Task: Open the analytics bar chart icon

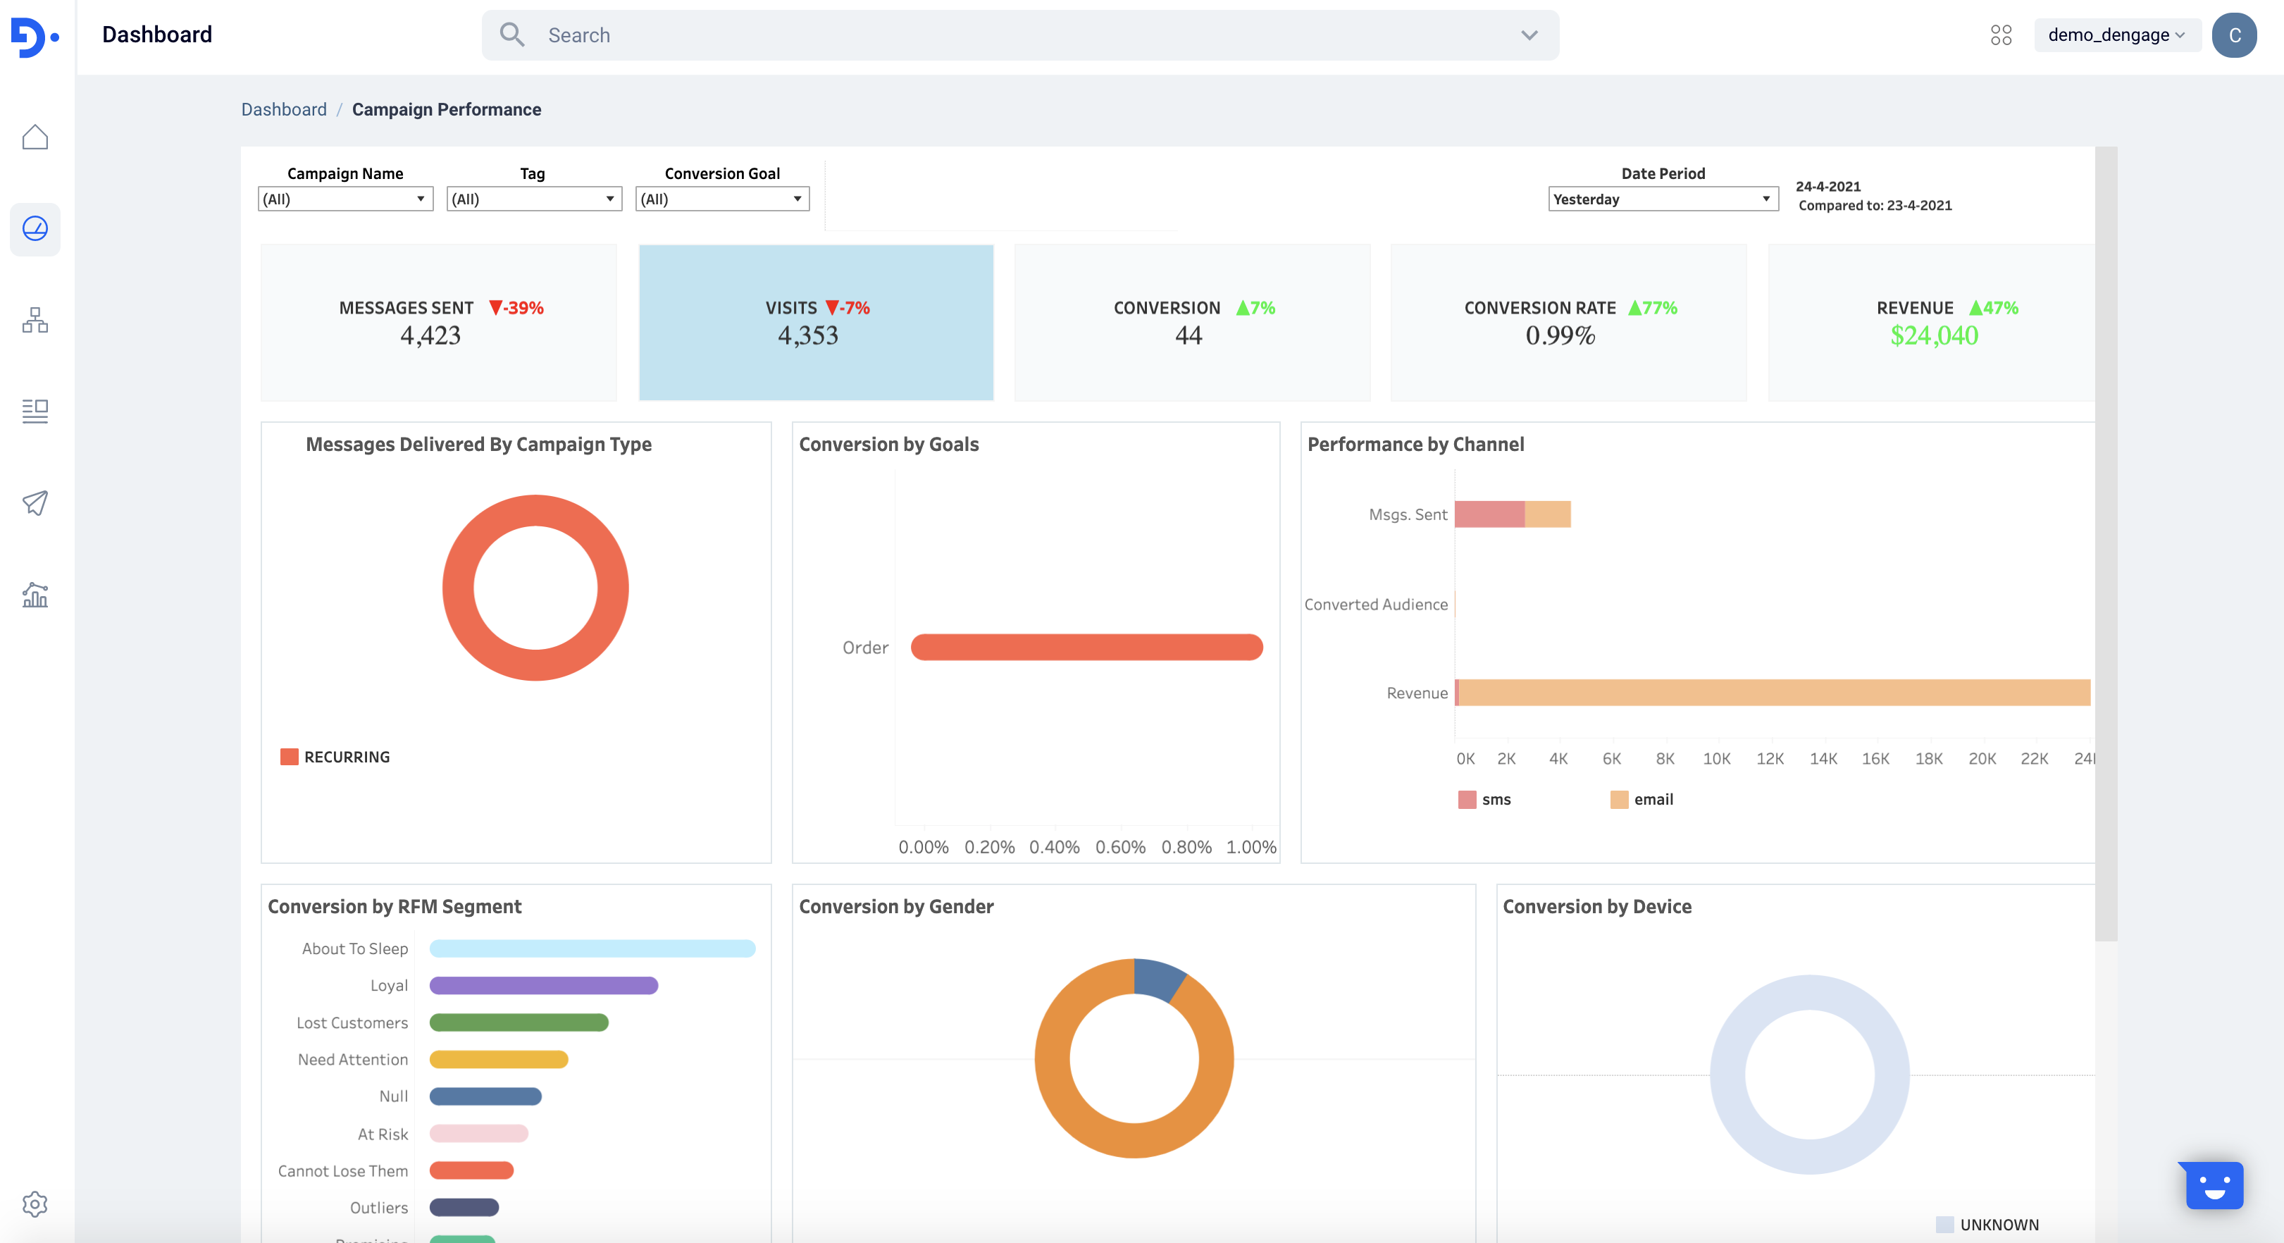Action: tap(35, 595)
